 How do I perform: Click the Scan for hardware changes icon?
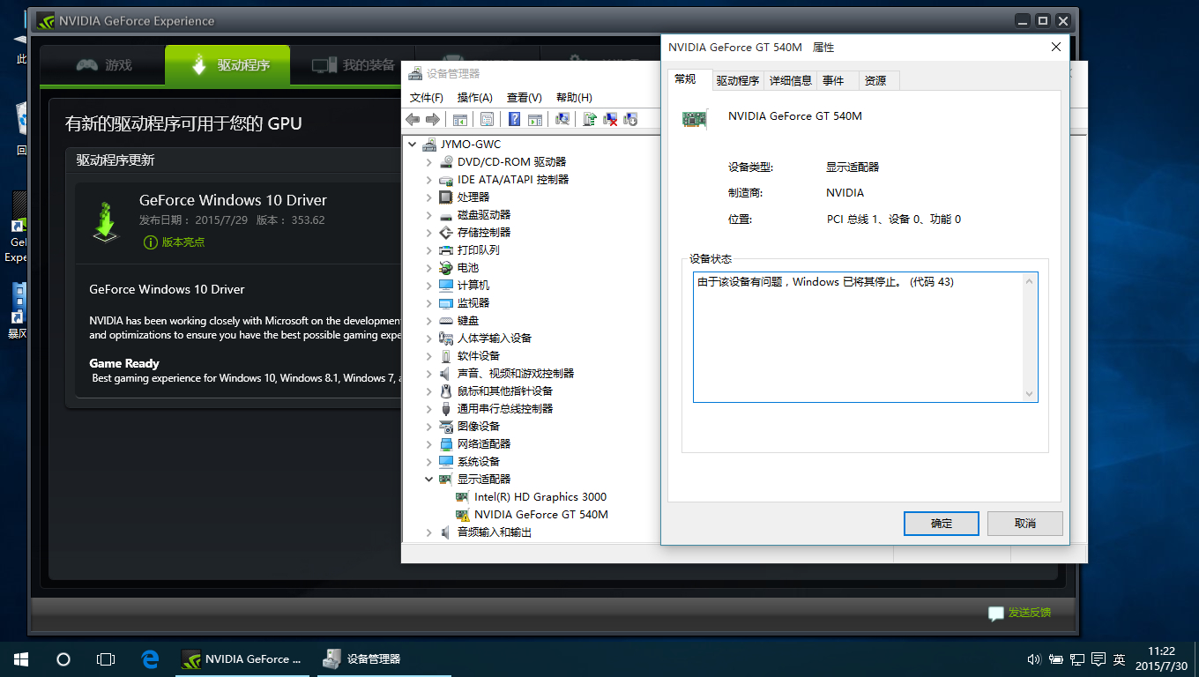[562, 119]
